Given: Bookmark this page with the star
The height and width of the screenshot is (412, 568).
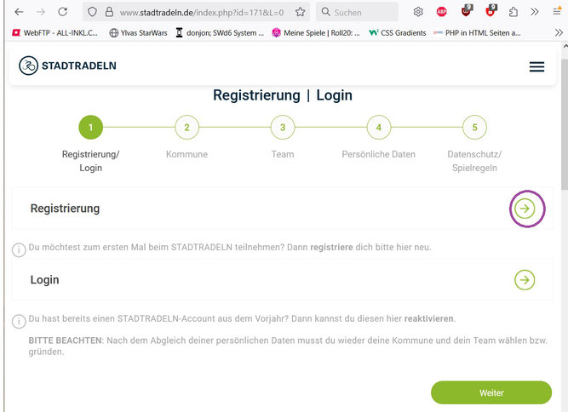Looking at the screenshot, I should click(x=300, y=12).
